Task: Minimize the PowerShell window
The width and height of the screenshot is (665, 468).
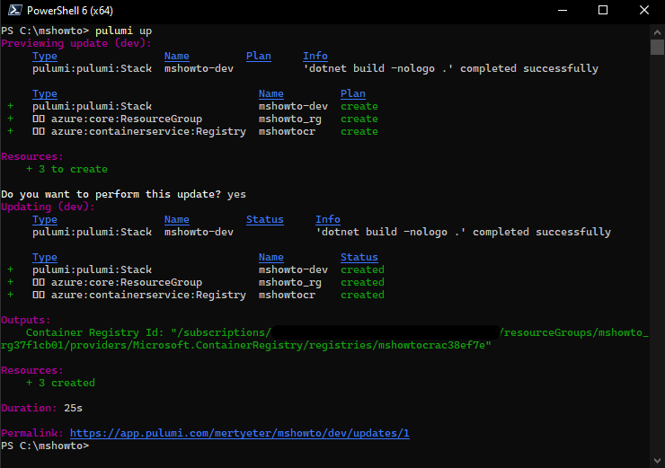Action: click(563, 10)
